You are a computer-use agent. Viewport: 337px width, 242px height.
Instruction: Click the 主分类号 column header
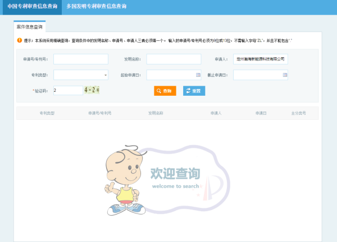pos(298,113)
